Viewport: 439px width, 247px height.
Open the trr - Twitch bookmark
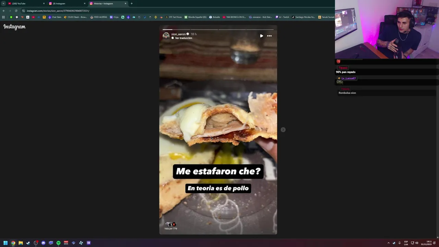(282, 17)
